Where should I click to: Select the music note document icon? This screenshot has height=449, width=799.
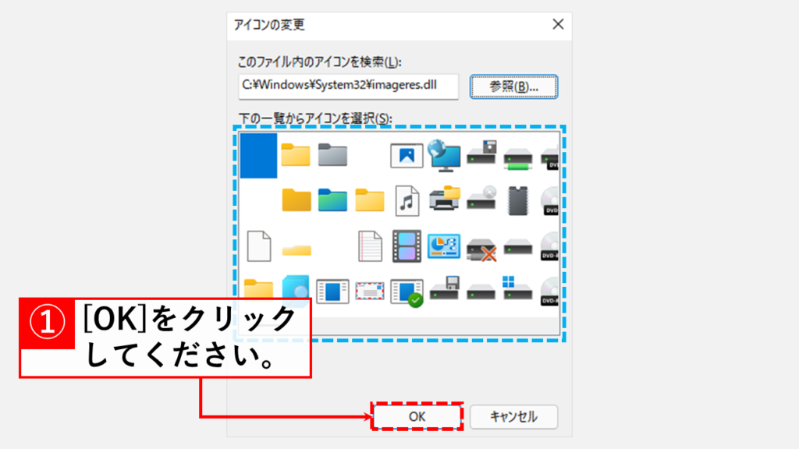tap(407, 200)
